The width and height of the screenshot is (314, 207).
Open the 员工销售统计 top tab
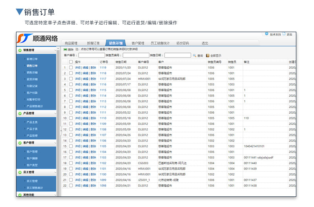tap(160, 43)
